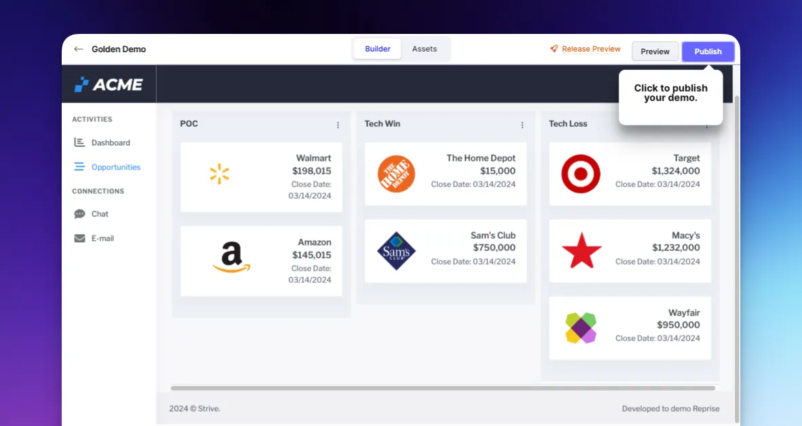This screenshot has height=426, width=802.
Task: Open the POC column options menu
Action: [338, 125]
